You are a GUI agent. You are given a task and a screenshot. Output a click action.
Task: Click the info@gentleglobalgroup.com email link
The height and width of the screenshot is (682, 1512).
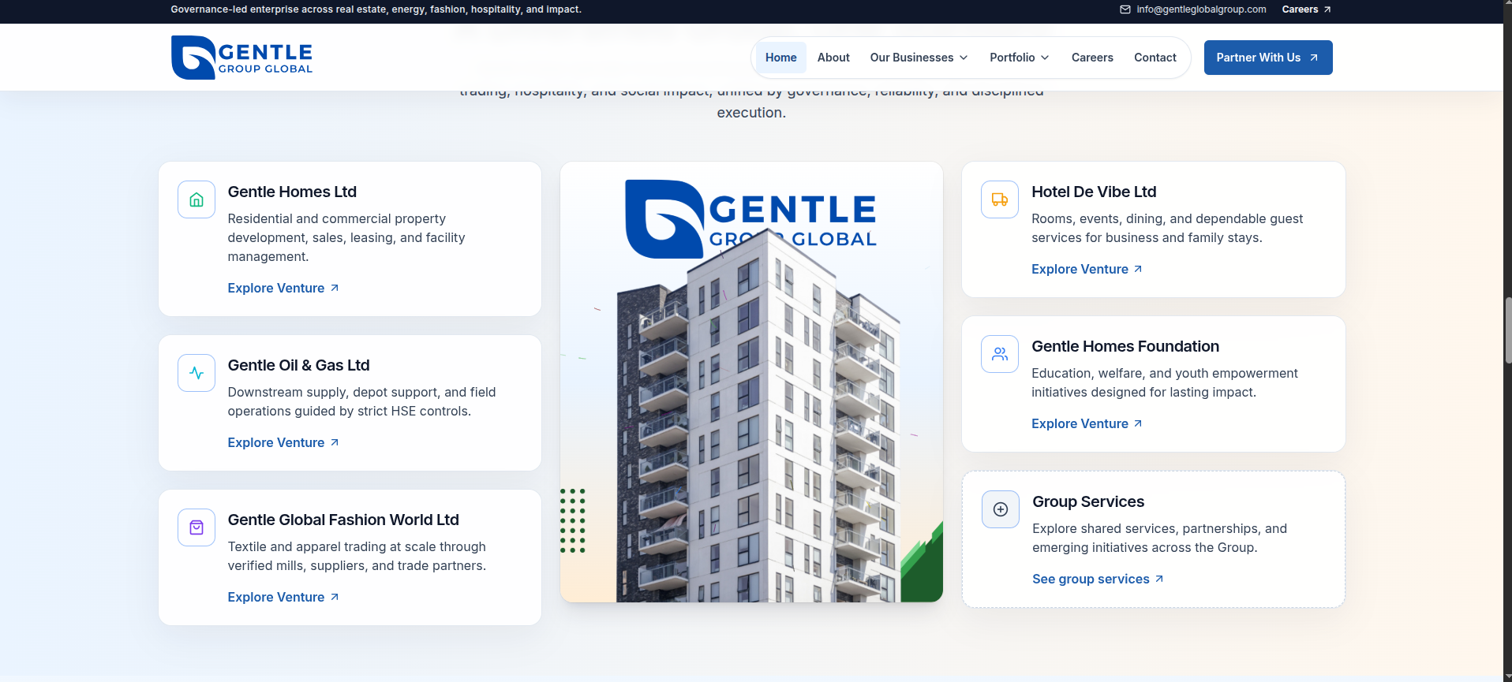pyautogui.click(x=1201, y=9)
